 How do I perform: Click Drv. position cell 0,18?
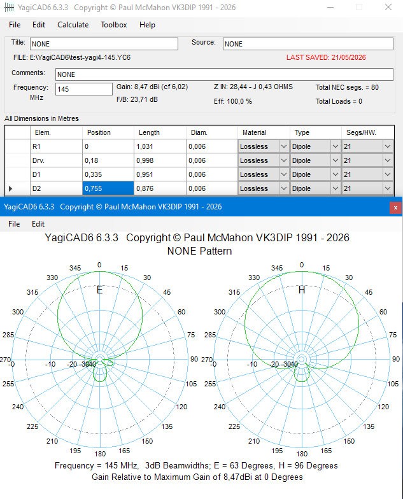coord(108,160)
